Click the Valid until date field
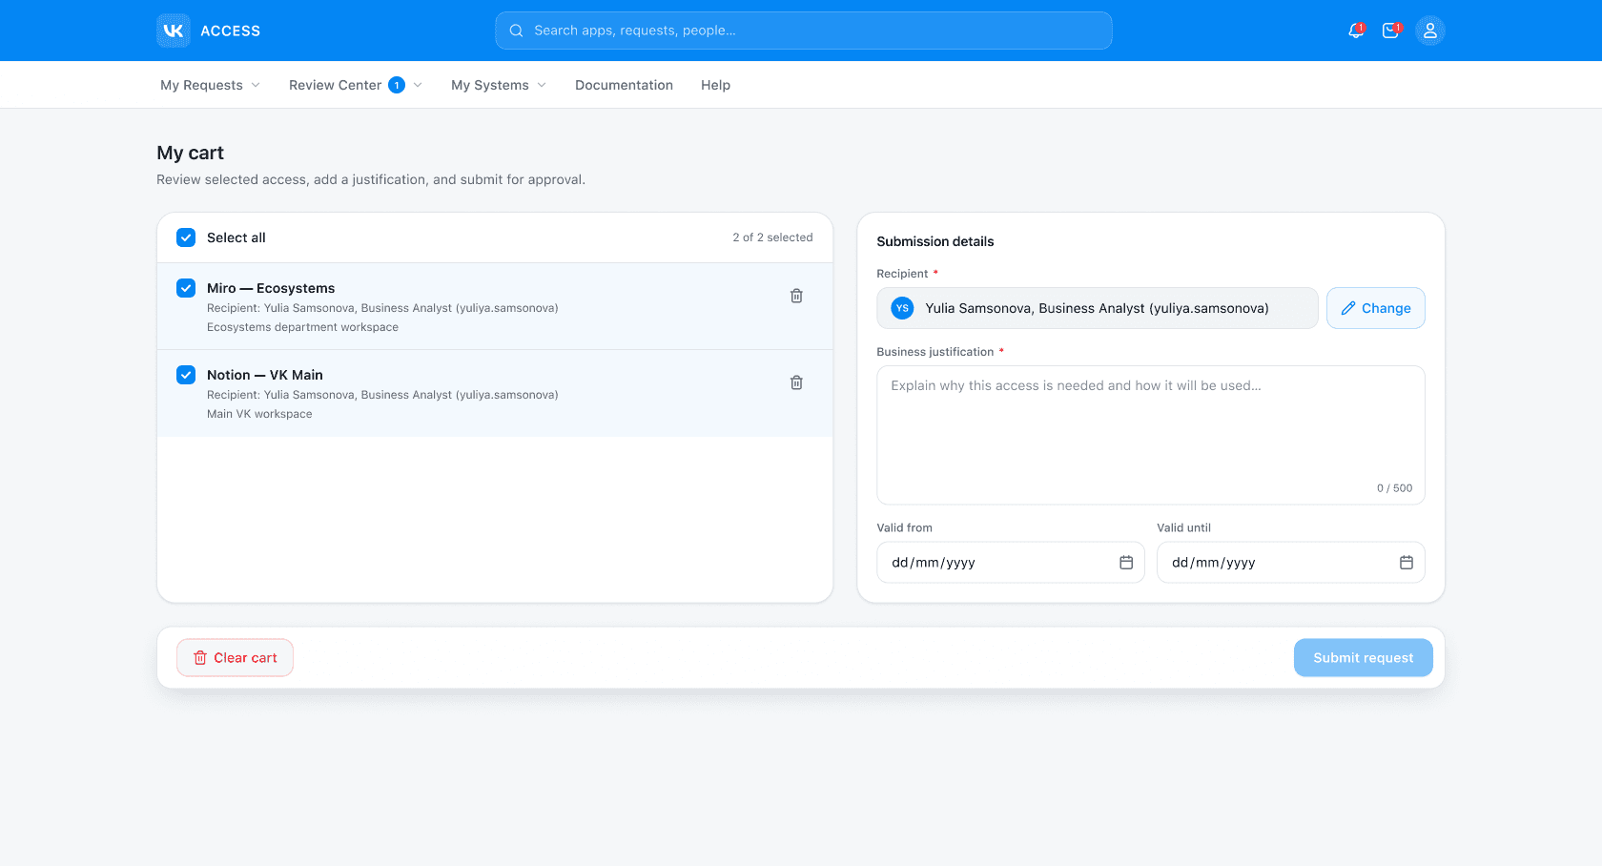1602x866 pixels. coord(1291,563)
